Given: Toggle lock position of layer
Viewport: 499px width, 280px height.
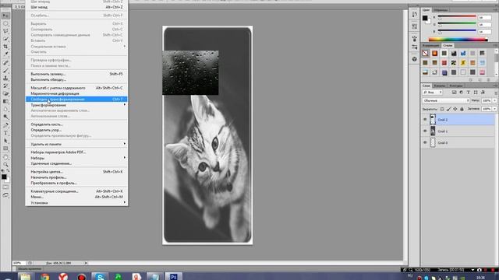Looking at the screenshot, I should (x=455, y=109).
